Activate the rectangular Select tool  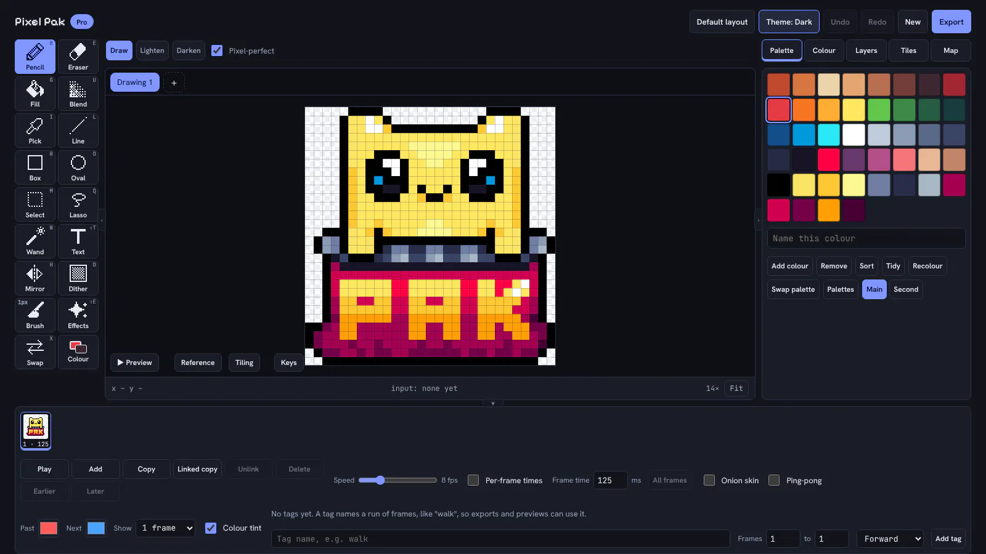pyautogui.click(x=35, y=204)
